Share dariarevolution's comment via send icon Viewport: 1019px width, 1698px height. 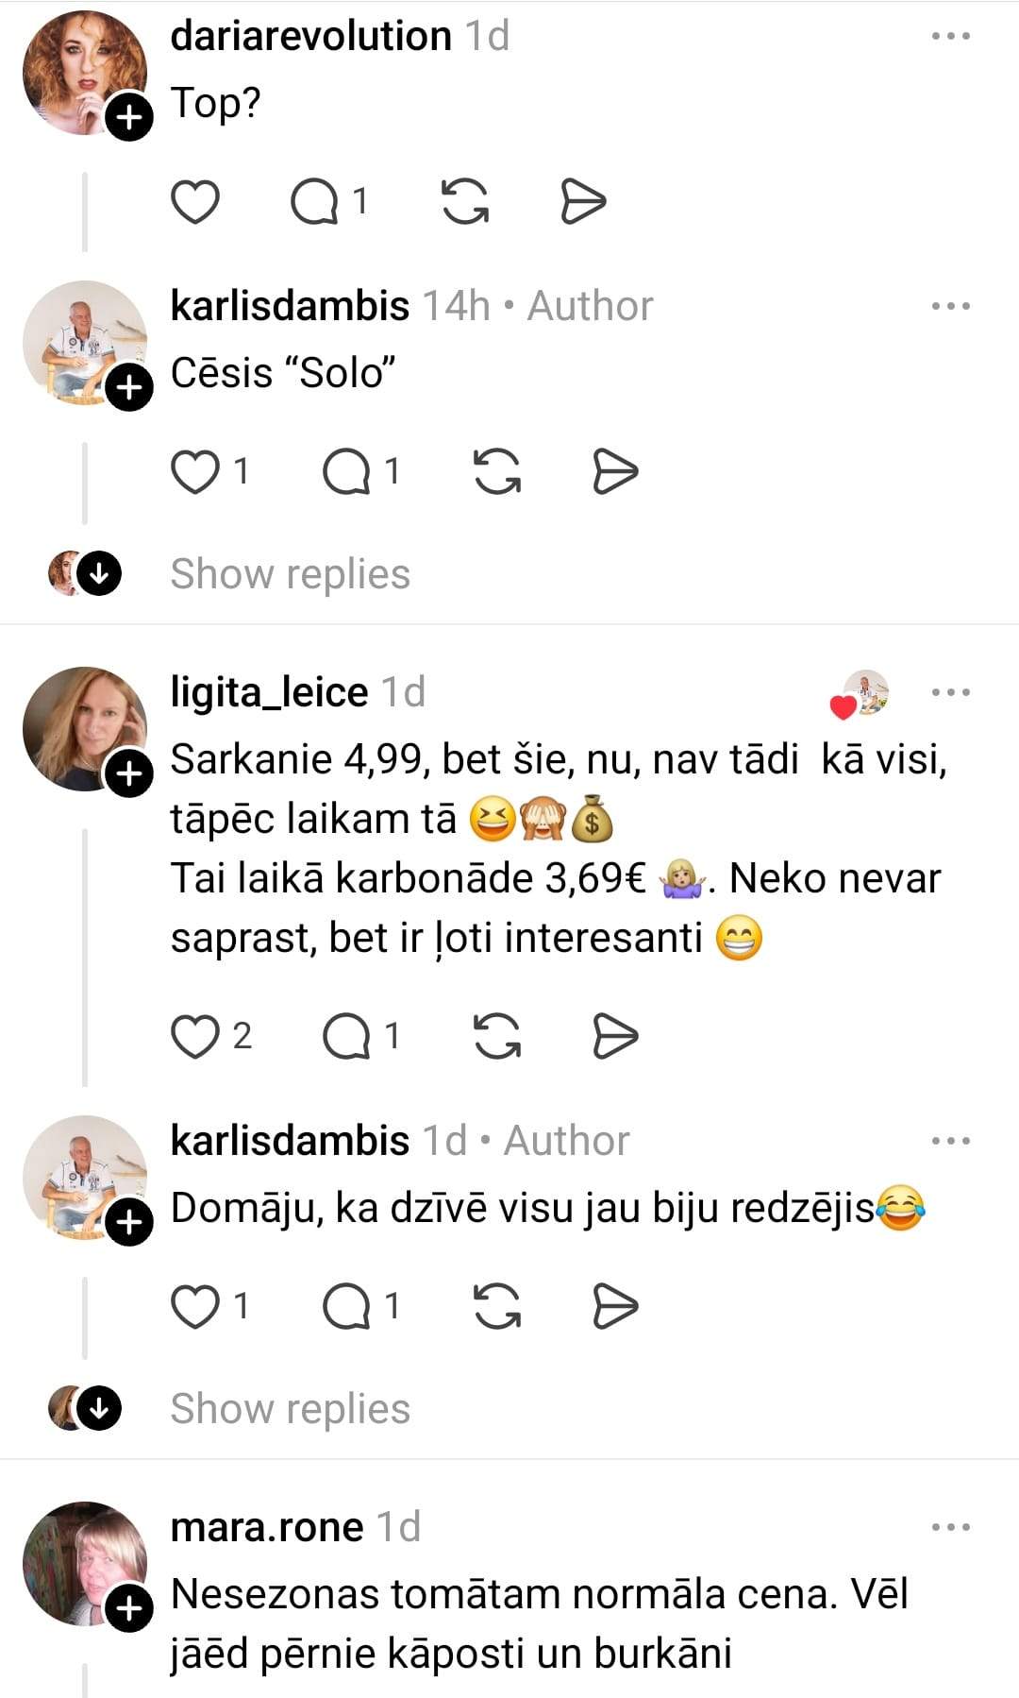tap(582, 201)
